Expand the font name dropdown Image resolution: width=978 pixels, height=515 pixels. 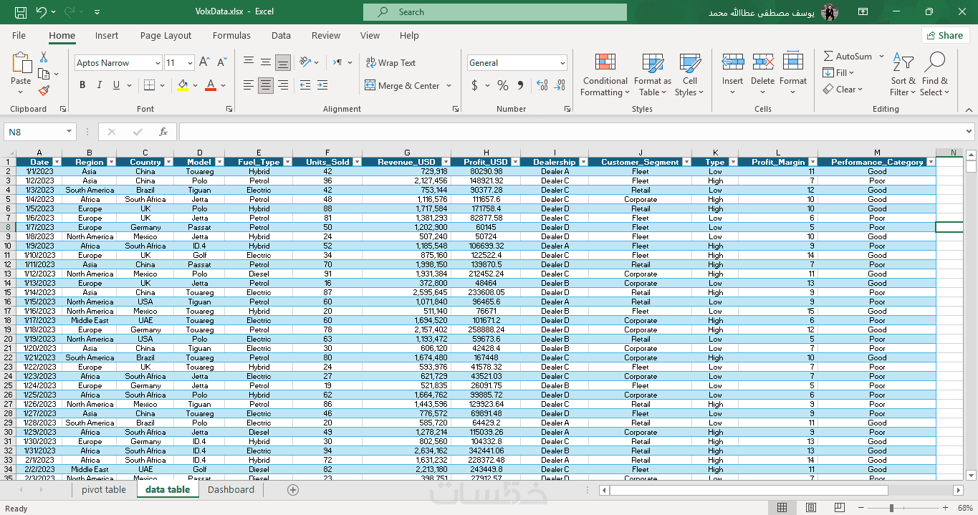158,63
